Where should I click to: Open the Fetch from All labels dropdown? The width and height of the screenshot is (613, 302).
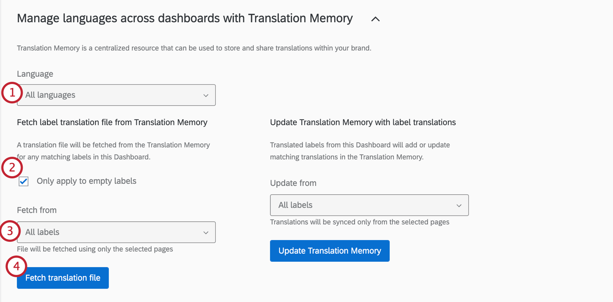point(116,232)
